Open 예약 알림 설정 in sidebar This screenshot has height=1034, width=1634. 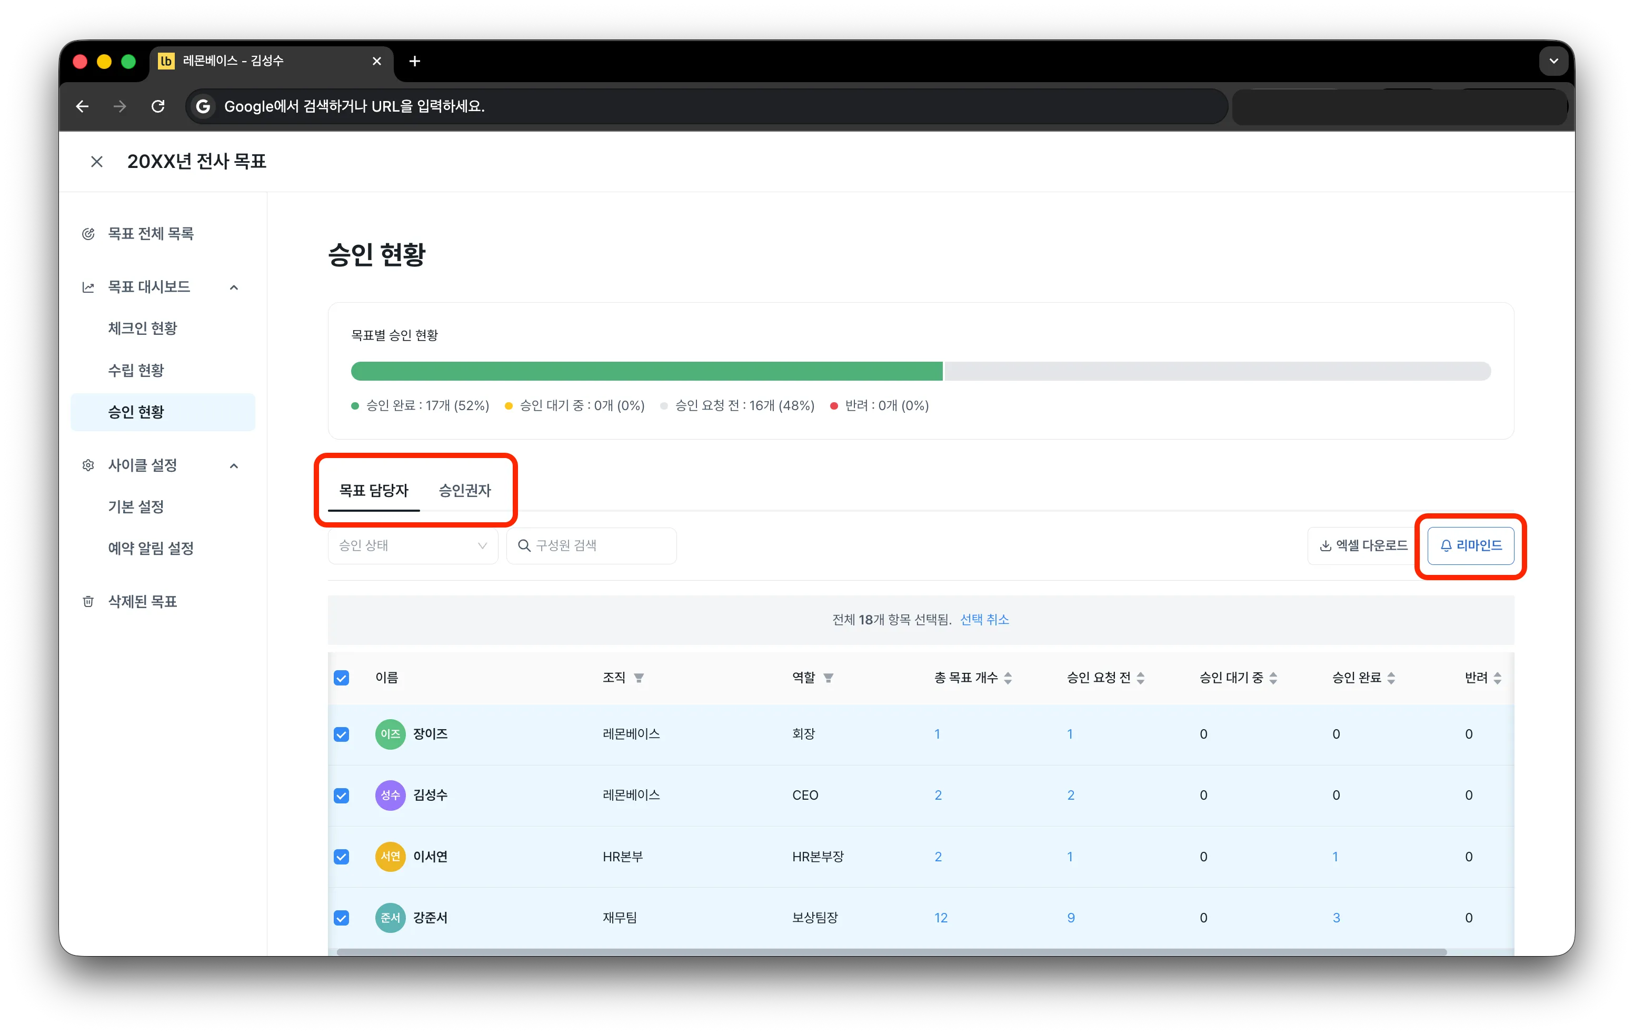(x=151, y=548)
